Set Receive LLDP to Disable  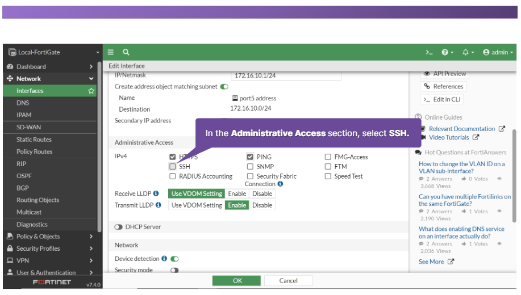coord(262,194)
